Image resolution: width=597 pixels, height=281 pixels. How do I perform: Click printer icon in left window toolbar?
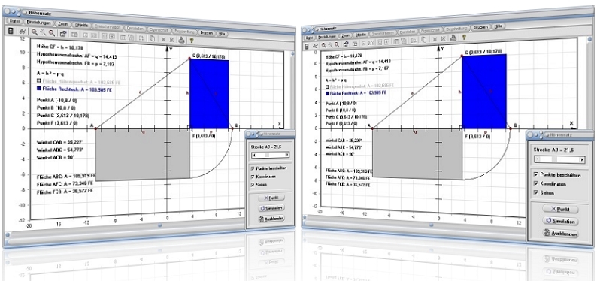182,39
